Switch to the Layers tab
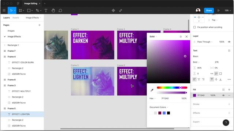Screen dimensions: 234x131 7,18
